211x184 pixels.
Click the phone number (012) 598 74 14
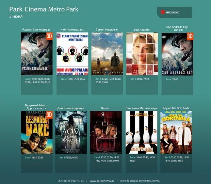click(74, 181)
